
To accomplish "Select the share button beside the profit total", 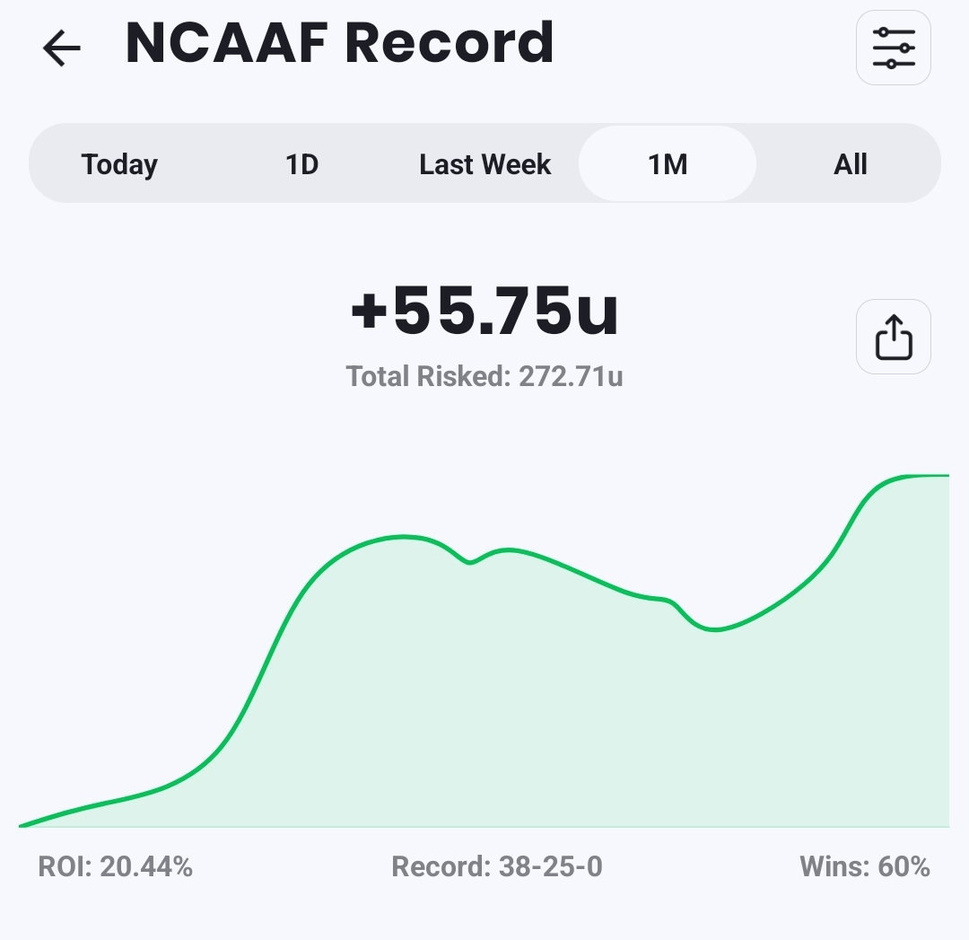I will coord(893,337).
